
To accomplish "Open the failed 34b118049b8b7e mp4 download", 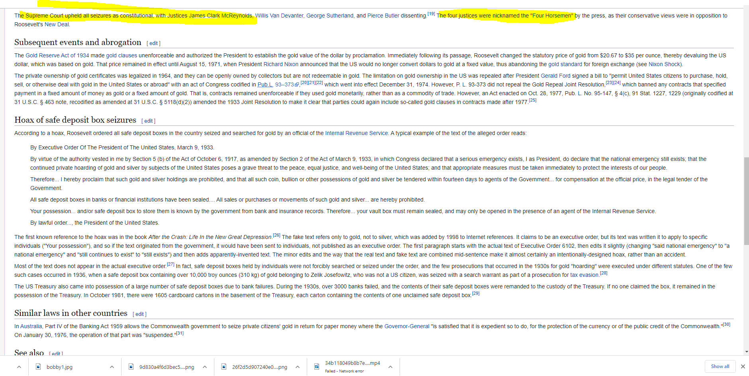I will [x=352, y=363].
